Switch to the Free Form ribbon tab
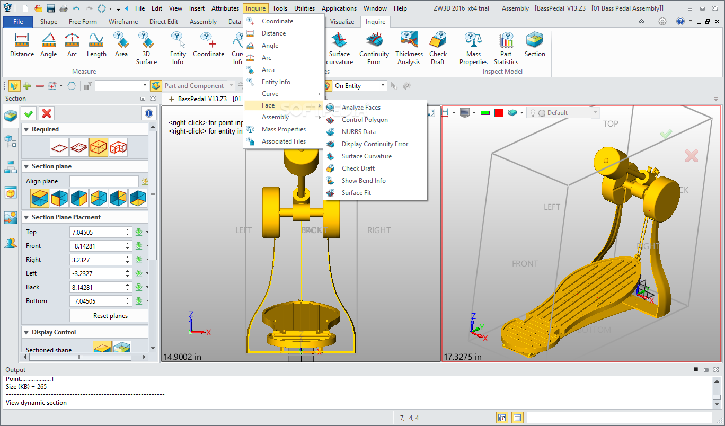This screenshot has height=426, width=725. pyautogui.click(x=83, y=22)
